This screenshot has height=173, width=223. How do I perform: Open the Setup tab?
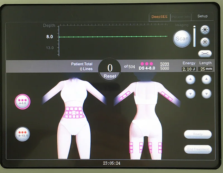tap(203, 16)
